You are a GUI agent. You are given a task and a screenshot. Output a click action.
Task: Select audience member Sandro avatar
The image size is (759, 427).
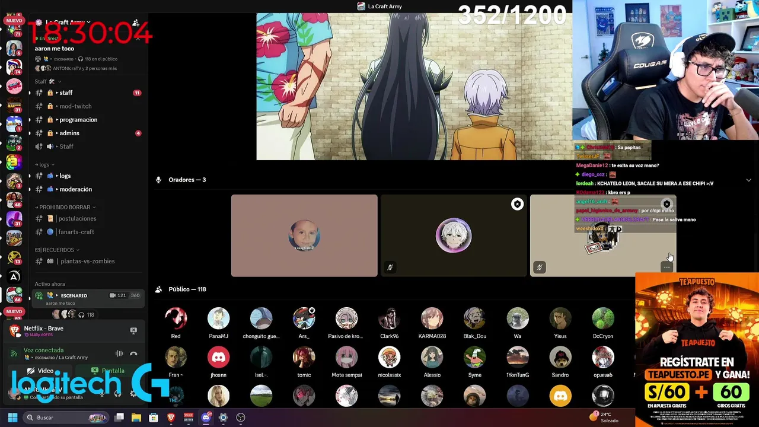pyautogui.click(x=560, y=358)
